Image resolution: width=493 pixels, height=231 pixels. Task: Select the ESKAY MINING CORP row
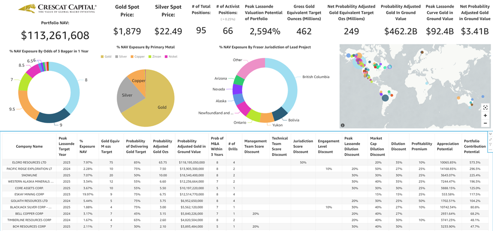pyautogui.click(x=245, y=194)
